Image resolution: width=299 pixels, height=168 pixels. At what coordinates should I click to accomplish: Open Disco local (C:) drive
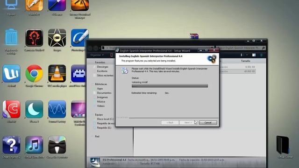pos(105,119)
